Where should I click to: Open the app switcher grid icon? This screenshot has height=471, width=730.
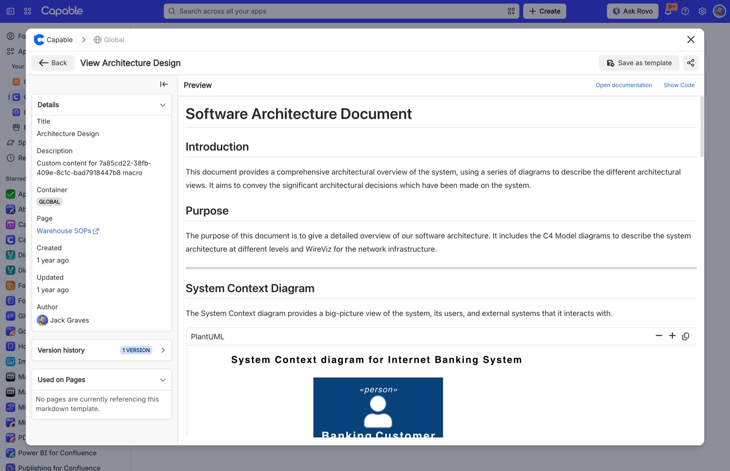pyautogui.click(x=28, y=11)
